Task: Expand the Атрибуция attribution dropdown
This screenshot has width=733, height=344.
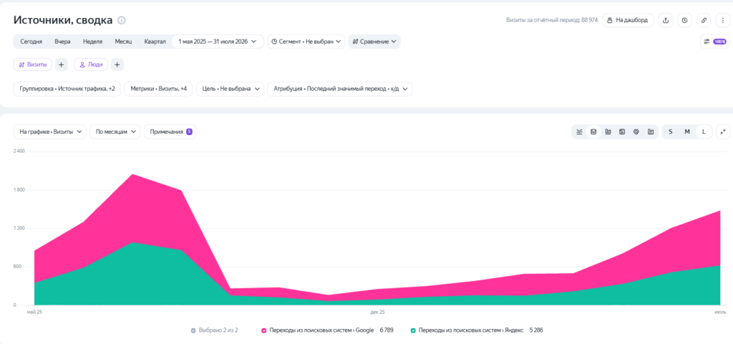Action: click(340, 89)
